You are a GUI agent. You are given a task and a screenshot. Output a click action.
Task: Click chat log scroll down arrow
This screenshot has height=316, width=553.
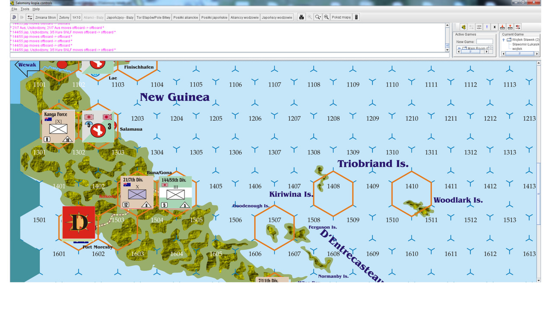(448, 50)
